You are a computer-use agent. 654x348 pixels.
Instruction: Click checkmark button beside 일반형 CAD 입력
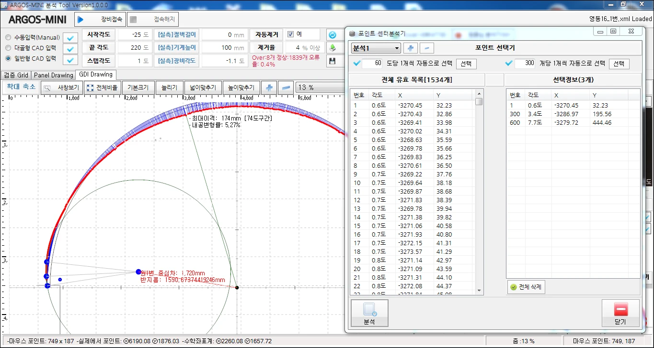(x=71, y=60)
